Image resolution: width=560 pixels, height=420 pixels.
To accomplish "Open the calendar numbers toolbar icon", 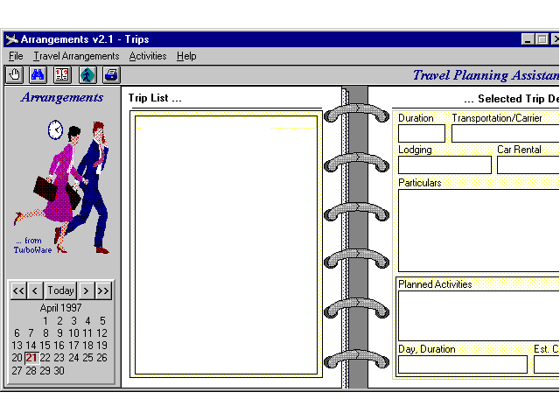I will [x=63, y=75].
